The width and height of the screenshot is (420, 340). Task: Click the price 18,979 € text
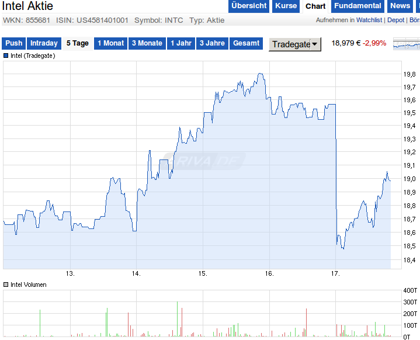click(346, 43)
